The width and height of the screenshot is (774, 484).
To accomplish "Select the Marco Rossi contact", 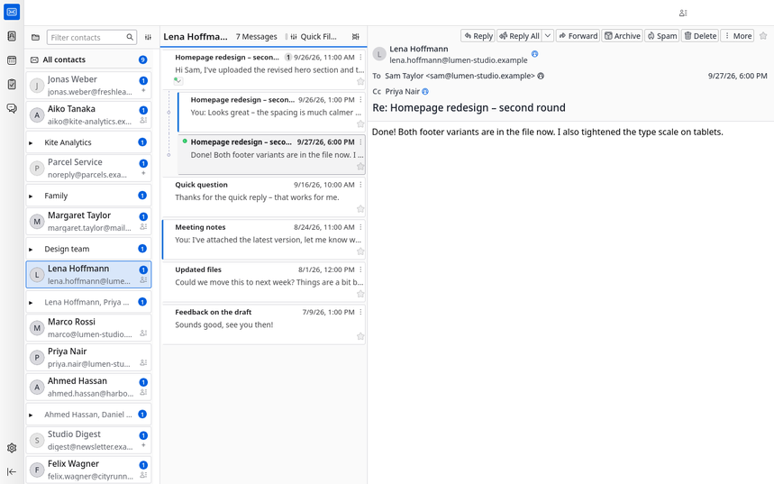I will pos(88,328).
